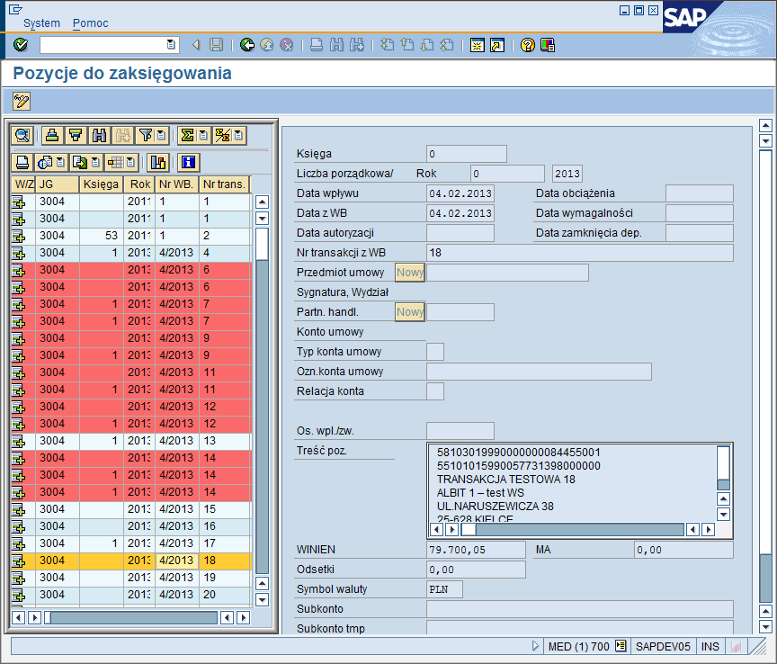Viewport: 777px width, 664px height.
Task: Open the Sigma total dropdown arrow
Action: 203,135
